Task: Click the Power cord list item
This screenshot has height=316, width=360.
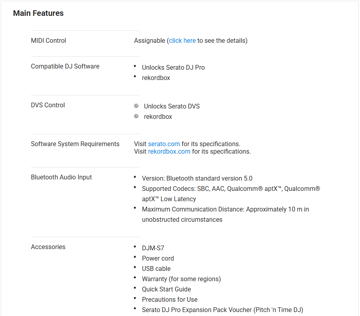Action: coord(158,258)
